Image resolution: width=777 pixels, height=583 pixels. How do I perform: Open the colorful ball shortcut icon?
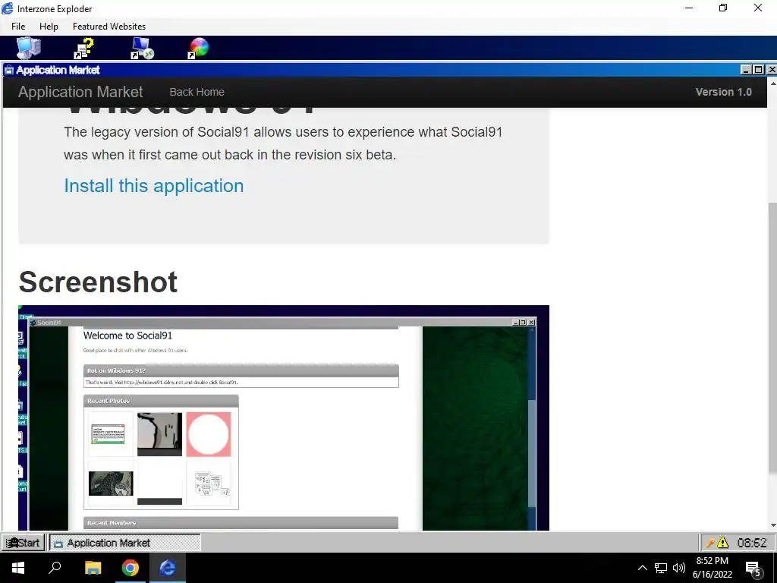(x=199, y=48)
